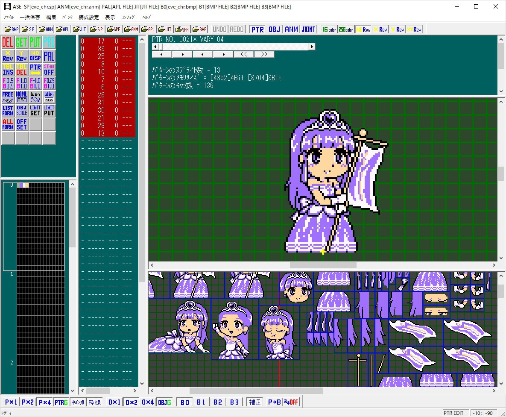This screenshot has width=506, height=417.
Task: Switch to the JOINT editing mode
Action: point(308,29)
